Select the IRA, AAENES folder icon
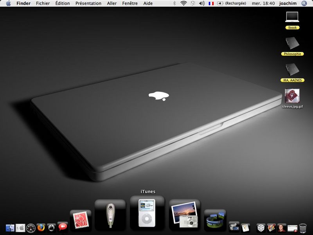 [x=292, y=70]
